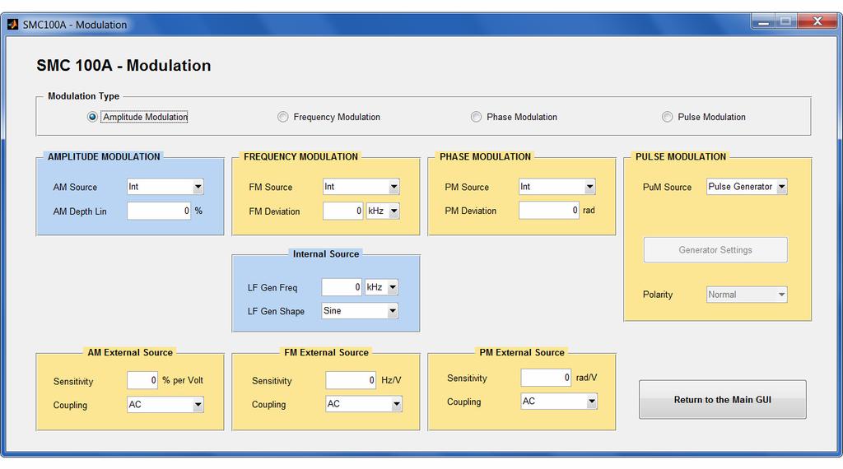The height and width of the screenshot is (469, 843).
Task: Open the LF Gen Shape dropdown
Action: (x=360, y=310)
